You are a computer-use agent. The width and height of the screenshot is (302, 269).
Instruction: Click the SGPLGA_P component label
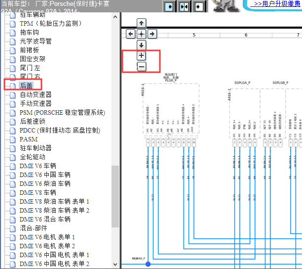(242, 83)
